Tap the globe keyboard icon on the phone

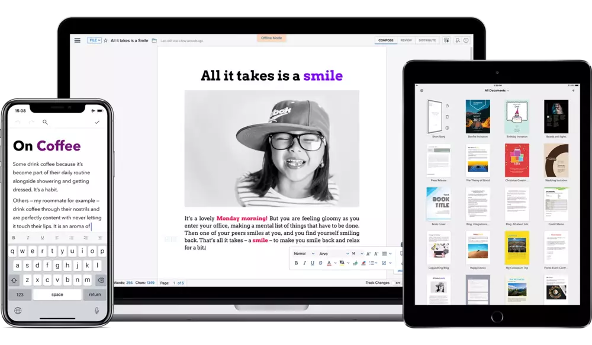[x=18, y=311]
